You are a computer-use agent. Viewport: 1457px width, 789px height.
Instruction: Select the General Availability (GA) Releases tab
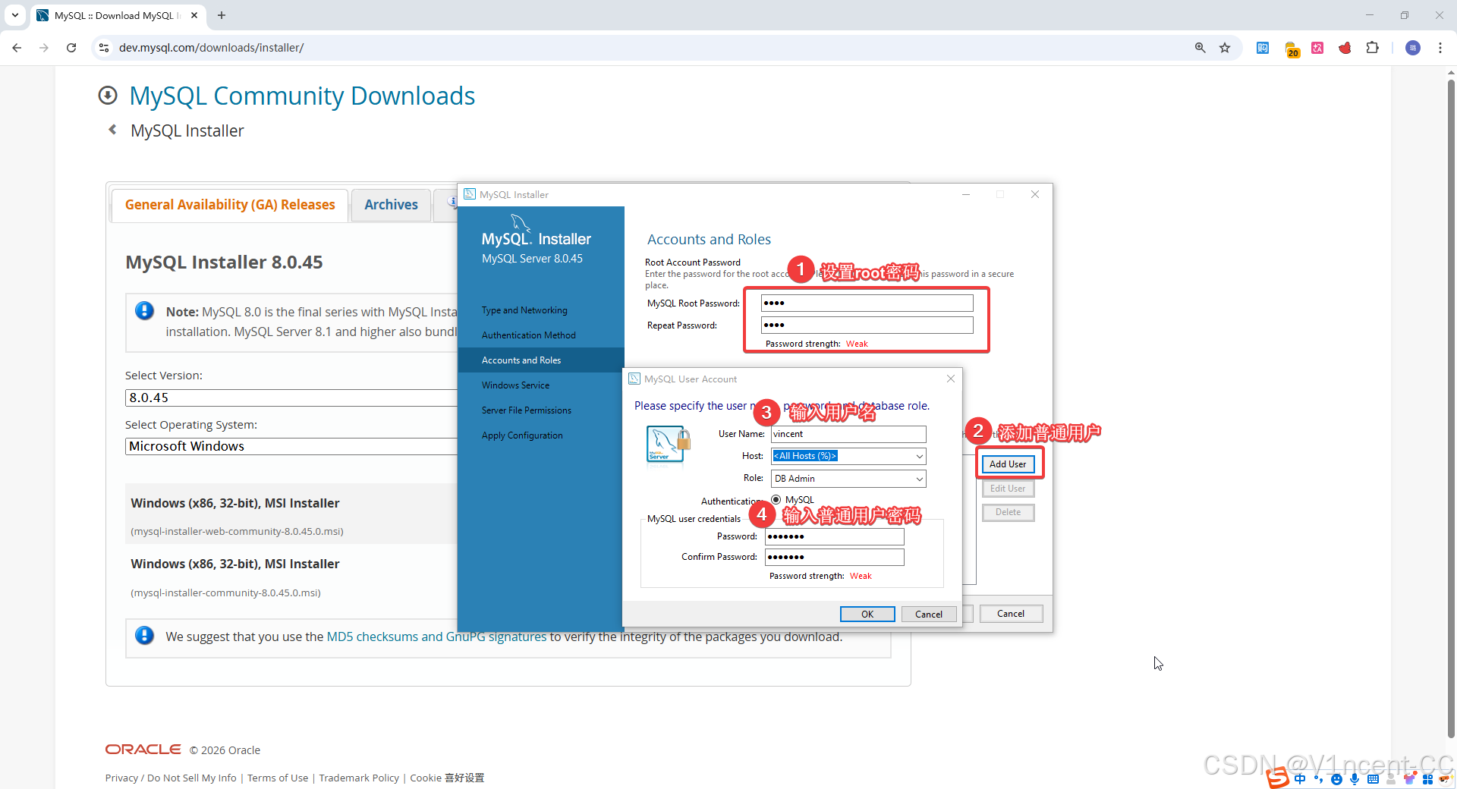[230, 205]
